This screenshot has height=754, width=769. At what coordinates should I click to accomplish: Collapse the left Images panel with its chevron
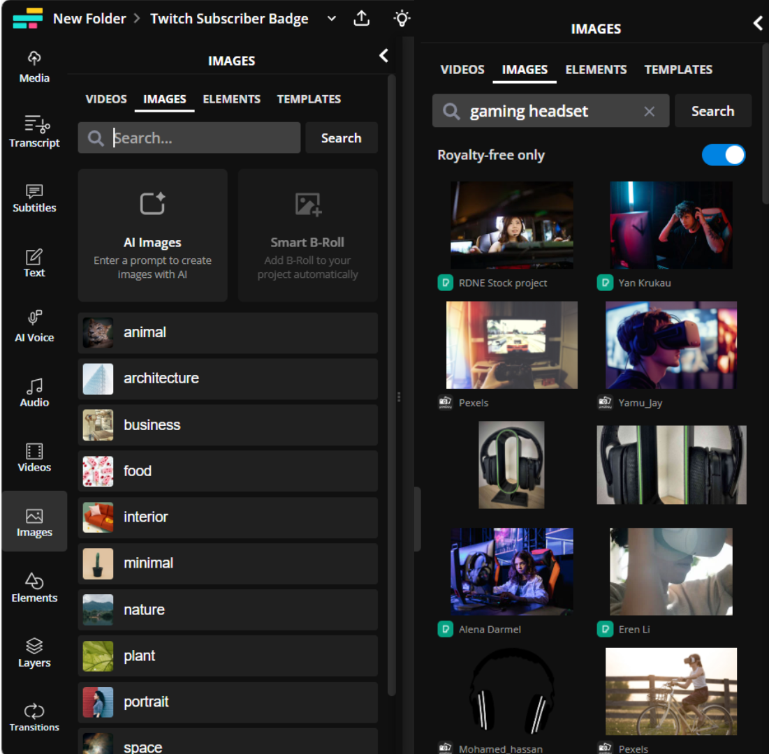pyautogui.click(x=383, y=56)
